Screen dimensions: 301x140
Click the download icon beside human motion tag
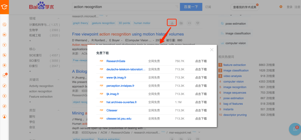coord(172,23)
